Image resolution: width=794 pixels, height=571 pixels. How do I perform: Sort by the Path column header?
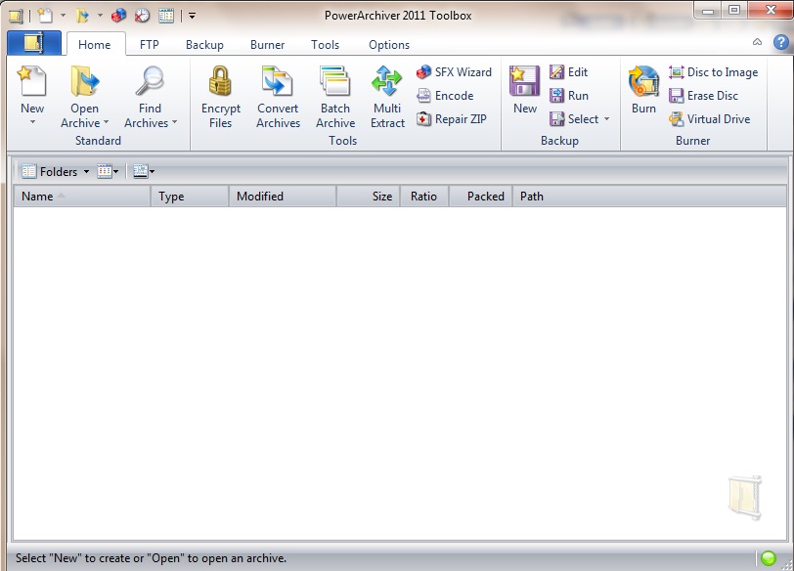point(649,197)
